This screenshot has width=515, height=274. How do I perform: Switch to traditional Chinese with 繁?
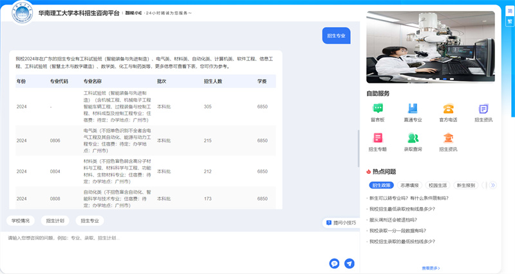pyautogui.click(x=510, y=21)
